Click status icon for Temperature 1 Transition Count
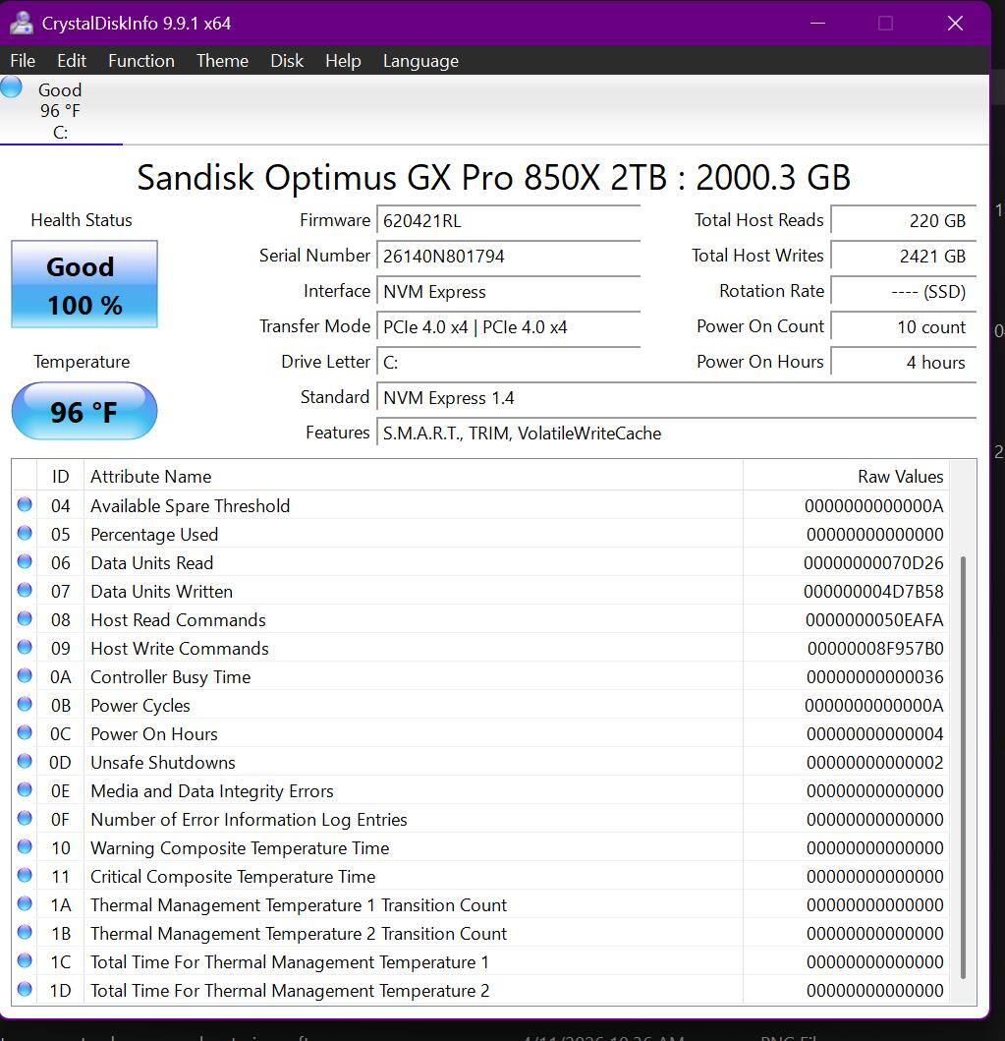Image resolution: width=1005 pixels, height=1041 pixels. tap(25, 904)
